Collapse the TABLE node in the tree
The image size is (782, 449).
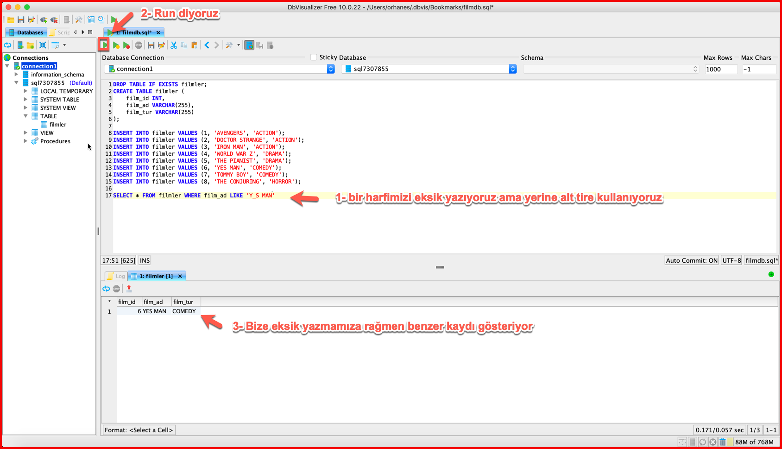(x=25, y=116)
